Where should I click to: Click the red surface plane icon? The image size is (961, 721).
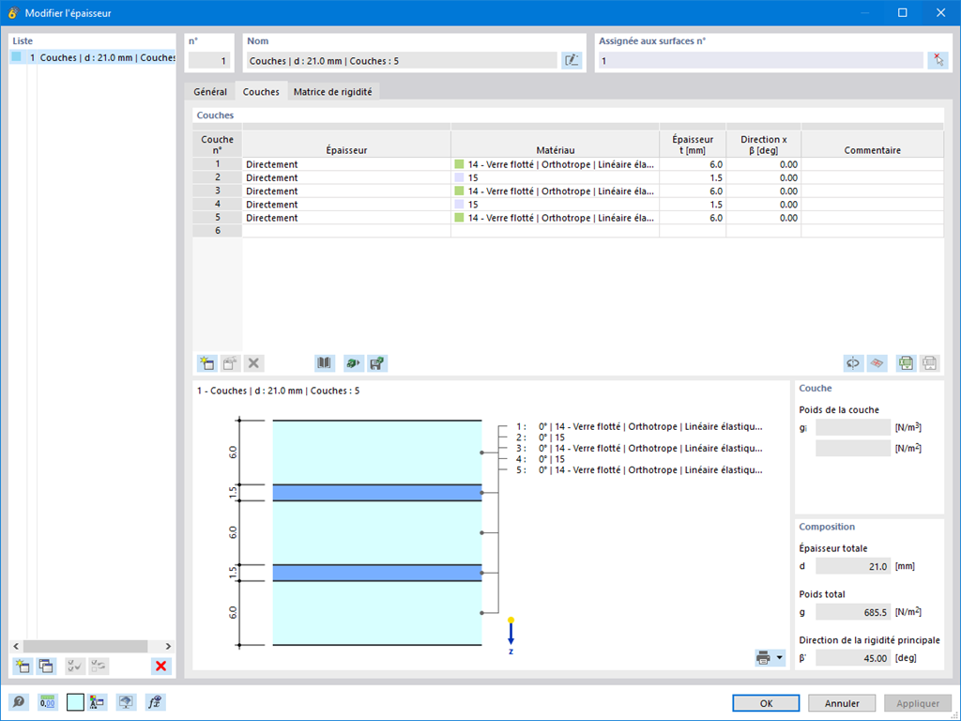coord(877,363)
